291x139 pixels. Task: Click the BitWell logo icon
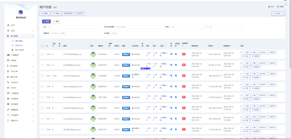coord(20,12)
